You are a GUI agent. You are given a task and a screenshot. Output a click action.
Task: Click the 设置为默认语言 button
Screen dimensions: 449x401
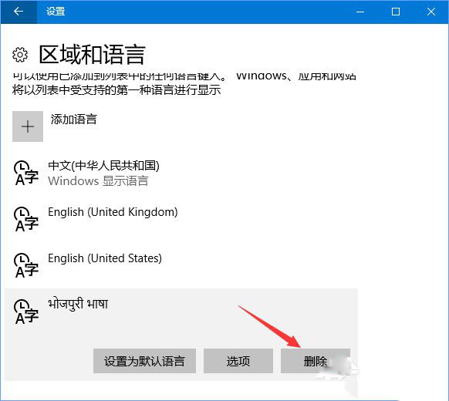[x=144, y=361]
